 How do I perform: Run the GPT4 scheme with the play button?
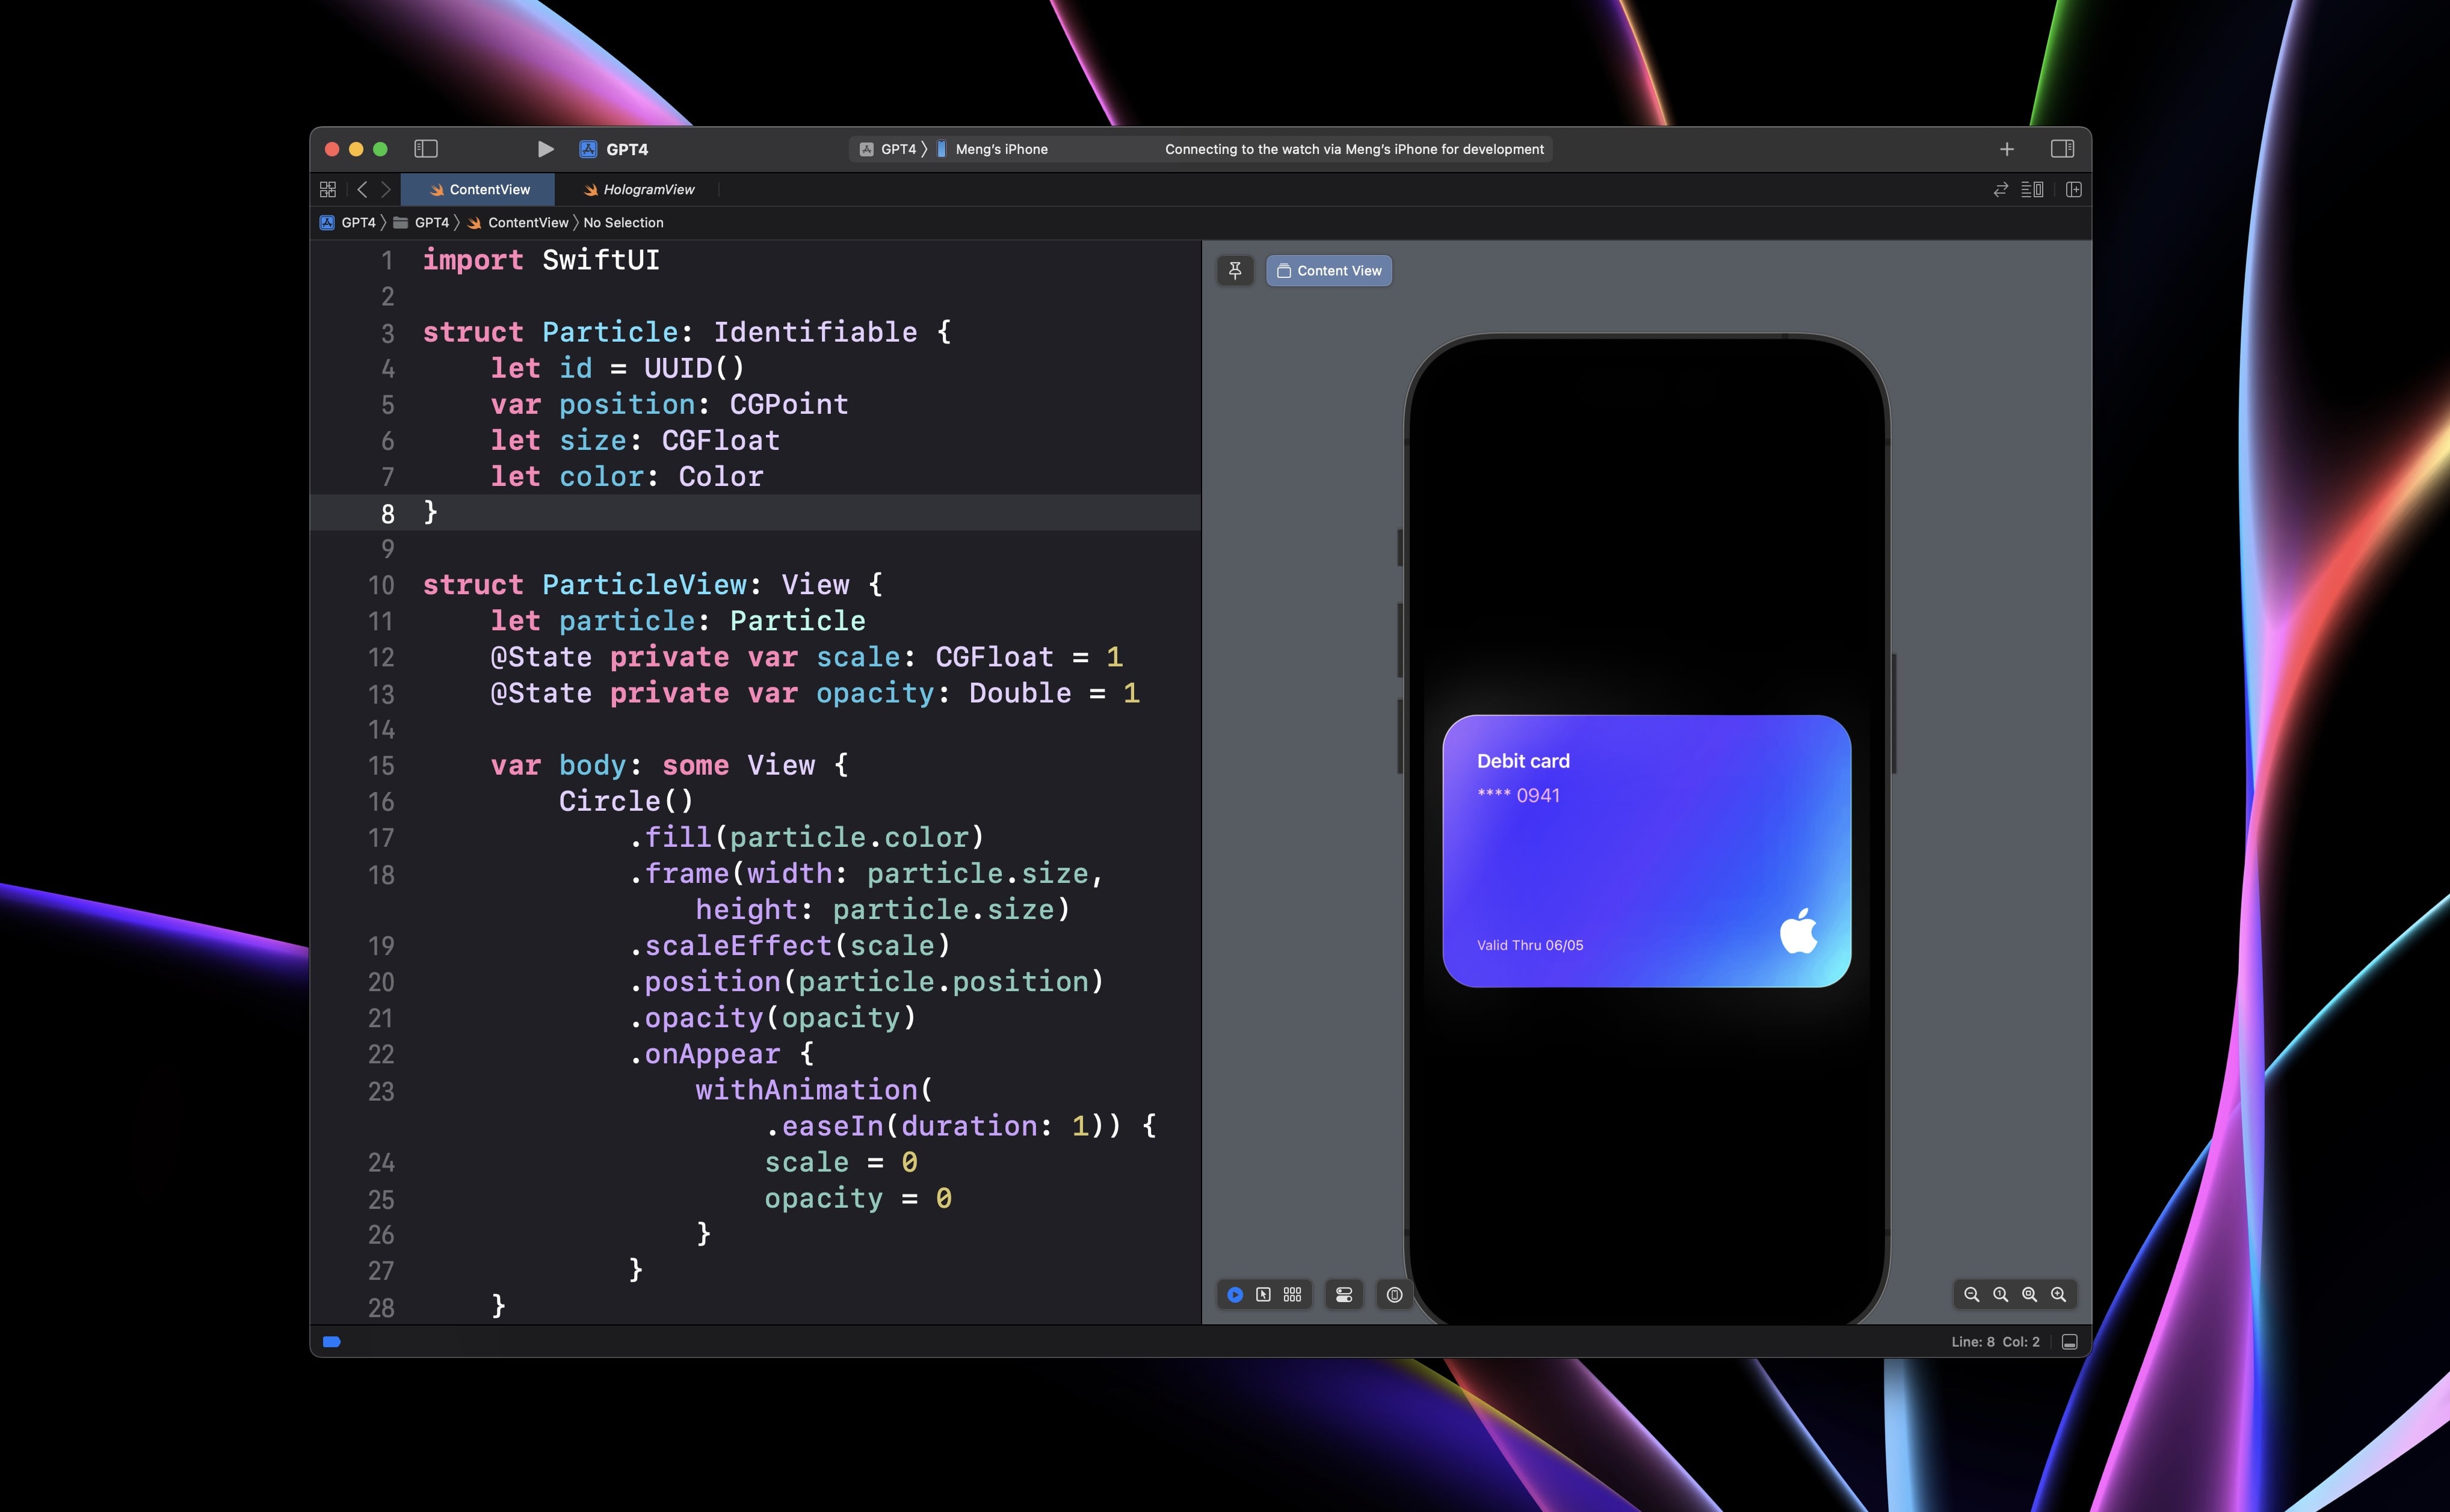point(545,148)
